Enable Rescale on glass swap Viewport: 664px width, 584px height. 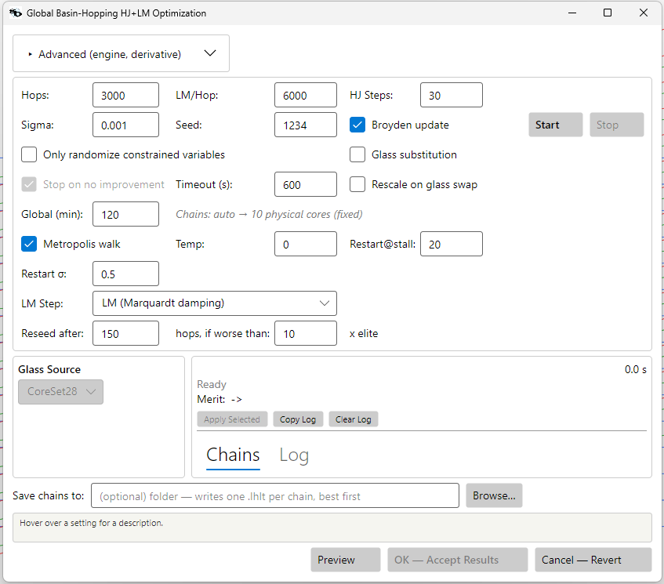pos(357,184)
